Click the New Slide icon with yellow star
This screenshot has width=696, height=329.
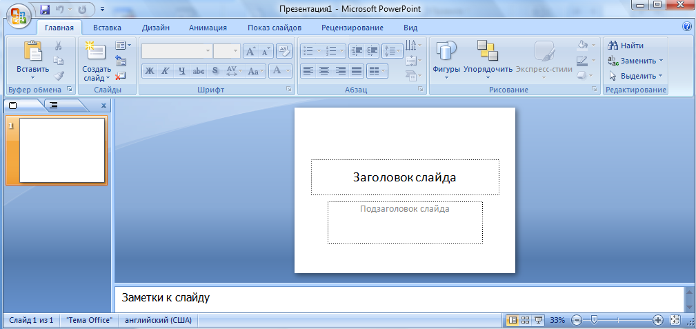click(96, 51)
